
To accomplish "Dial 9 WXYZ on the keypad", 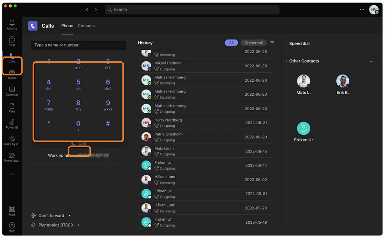I will (x=108, y=105).
